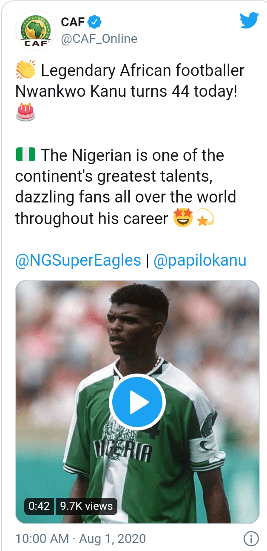Open the CAF profile avatar logo
This screenshot has height=551, width=267.
pos(36,31)
